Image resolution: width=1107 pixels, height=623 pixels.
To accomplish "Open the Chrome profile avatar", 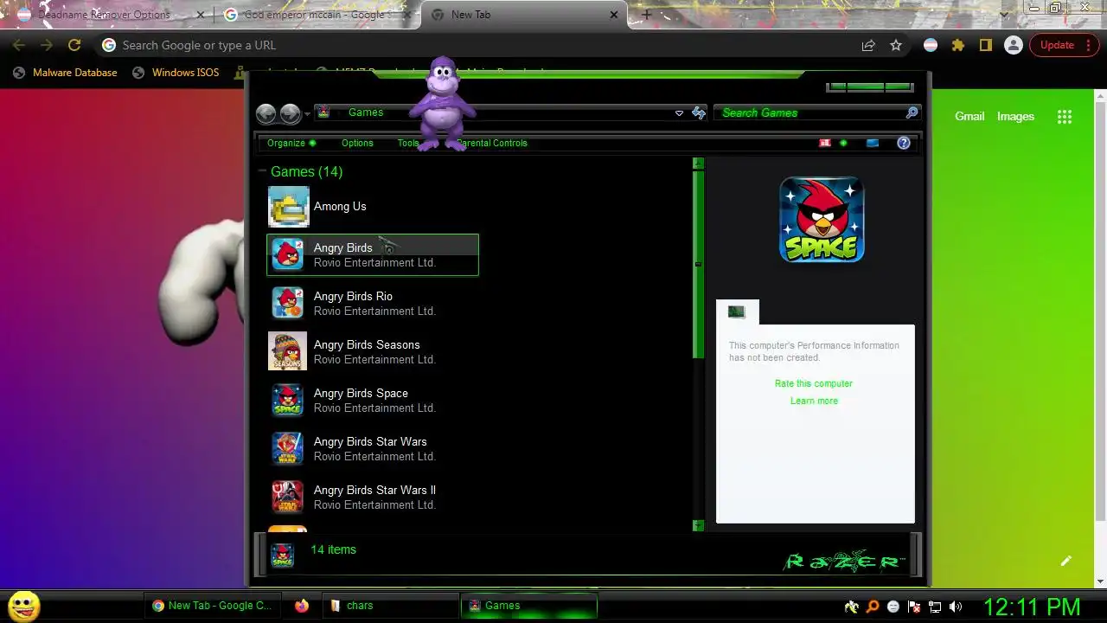I will [1013, 45].
